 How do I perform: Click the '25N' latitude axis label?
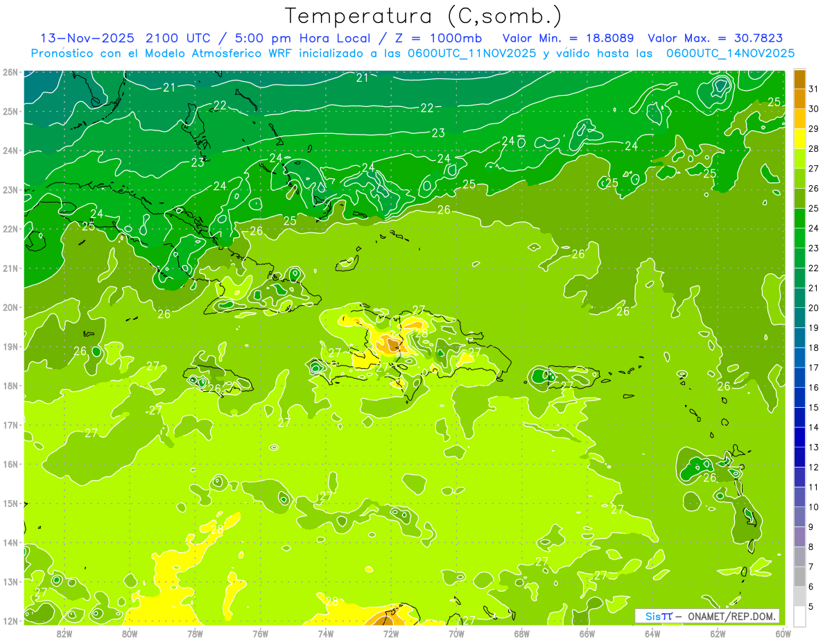(x=10, y=111)
